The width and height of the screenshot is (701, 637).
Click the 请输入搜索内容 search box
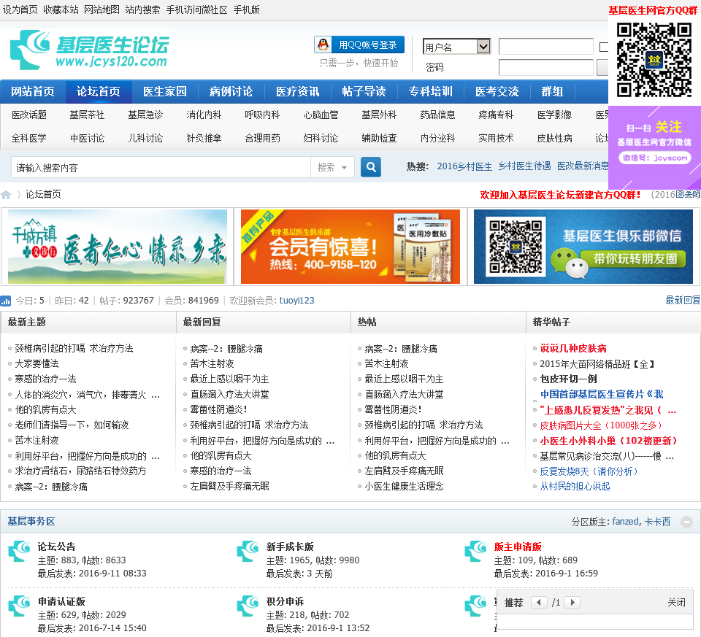point(161,168)
